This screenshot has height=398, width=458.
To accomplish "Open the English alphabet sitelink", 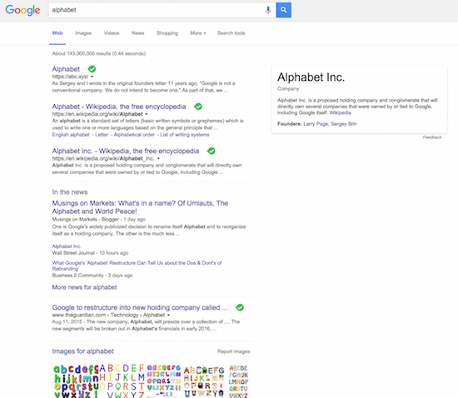I will (71, 135).
